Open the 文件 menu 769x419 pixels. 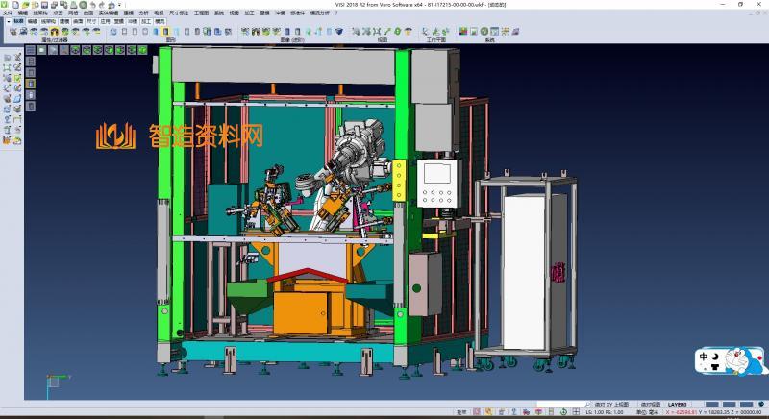tap(8, 12)
